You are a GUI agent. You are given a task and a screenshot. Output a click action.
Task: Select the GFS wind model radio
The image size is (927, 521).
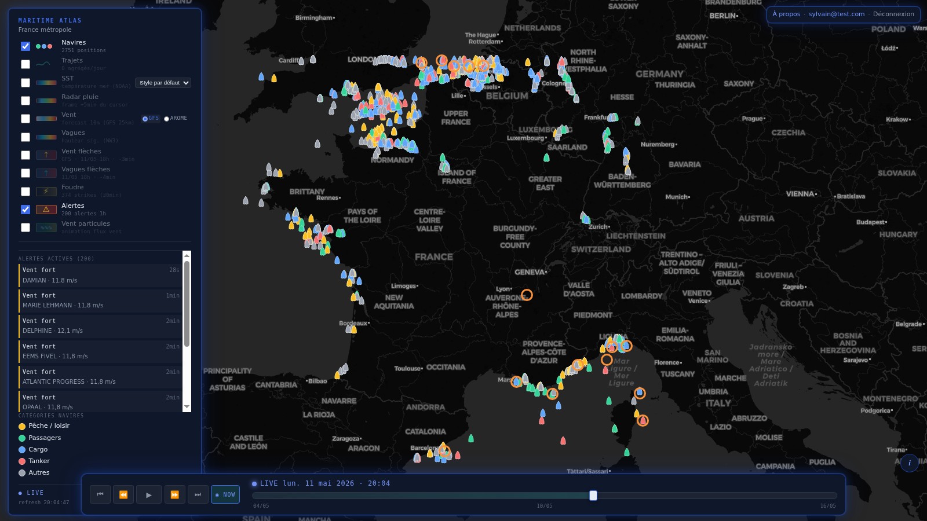point(145,119)
